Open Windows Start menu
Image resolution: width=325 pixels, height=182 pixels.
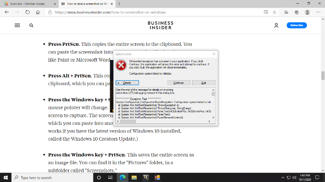pyautogui.click(x=6, y=178)
